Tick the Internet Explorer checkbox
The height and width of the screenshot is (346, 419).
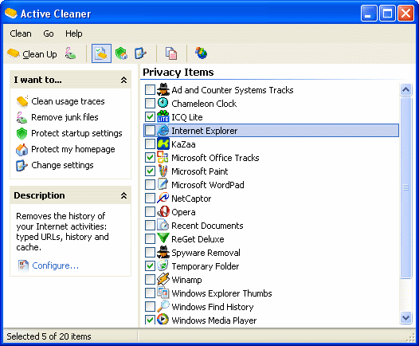tap(150, 131)
